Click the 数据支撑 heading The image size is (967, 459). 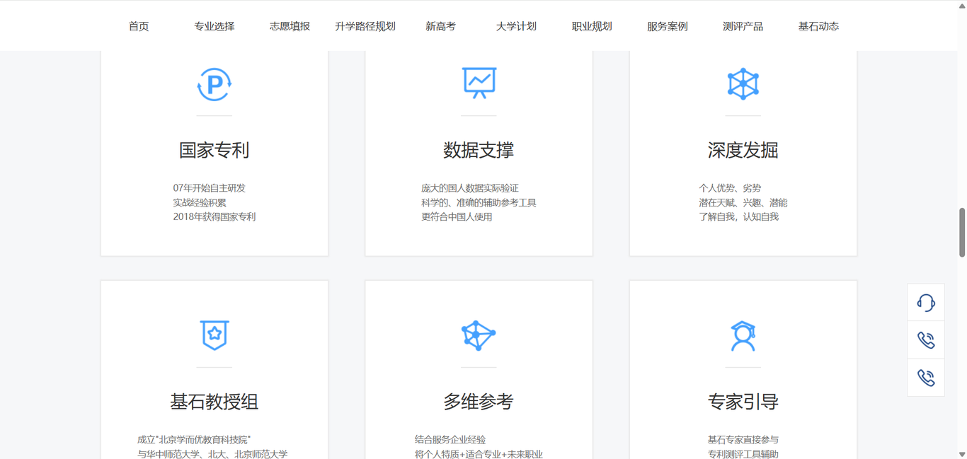tap(479, 150)
